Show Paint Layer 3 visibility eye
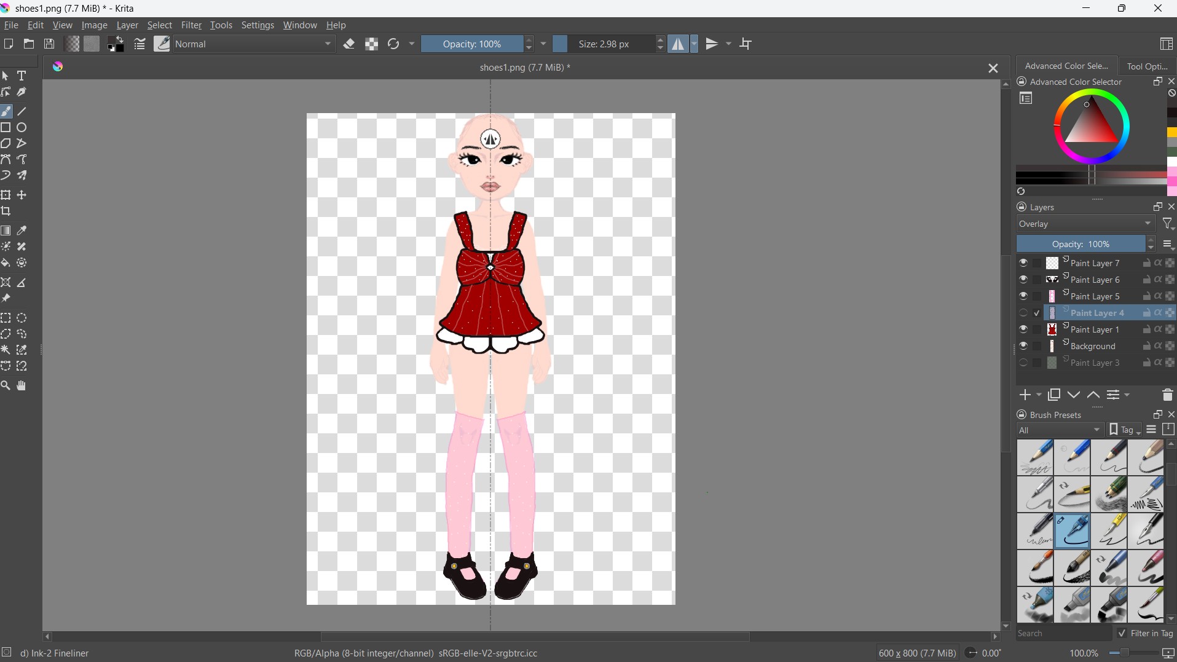Viewport: 1177px width, 662px height. 1023,363
